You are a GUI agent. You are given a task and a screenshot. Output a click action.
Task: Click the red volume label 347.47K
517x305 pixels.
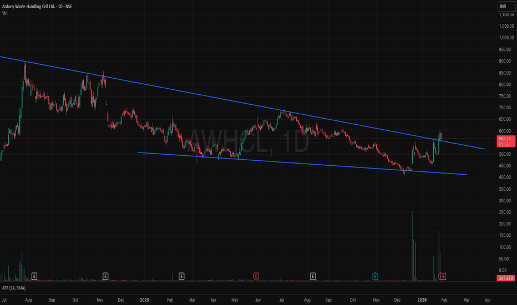point(506,278)
